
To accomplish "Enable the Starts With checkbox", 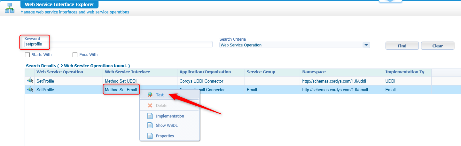I will (x=27, y=55).
